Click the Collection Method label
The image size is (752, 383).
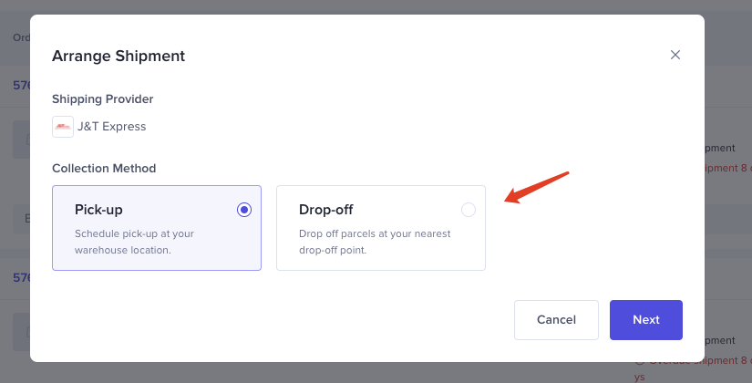point(104,168)
